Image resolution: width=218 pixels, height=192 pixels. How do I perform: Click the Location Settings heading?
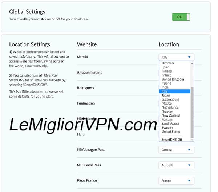[30, 44]
